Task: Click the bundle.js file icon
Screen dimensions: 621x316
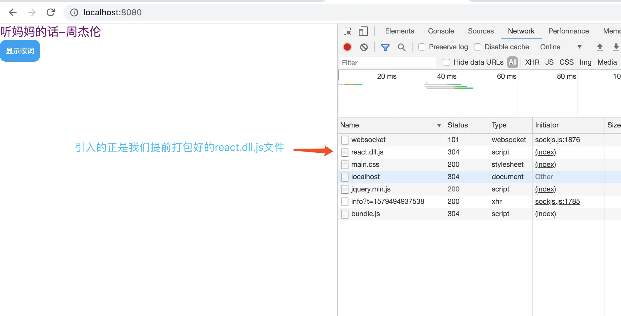Action: tap(345, 214)
